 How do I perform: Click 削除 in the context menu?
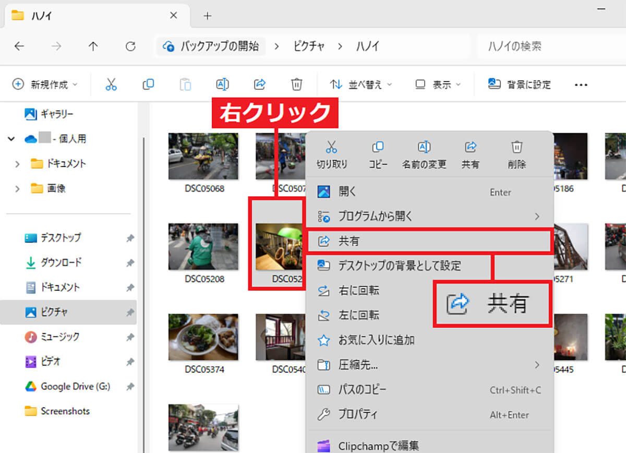pos(516,154)
